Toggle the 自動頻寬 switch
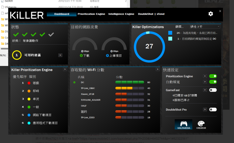The image size is (234, 143). point(213,82)
